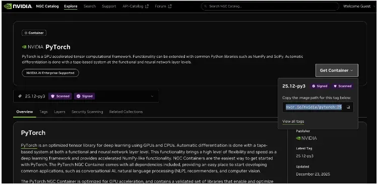
Task: Click the NVIDIA logo in header
Action: (18, 6)
